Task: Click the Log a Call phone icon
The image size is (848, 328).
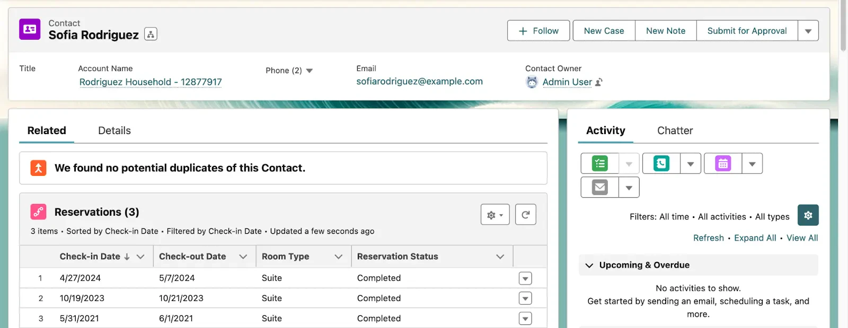Action: point(661,164)
